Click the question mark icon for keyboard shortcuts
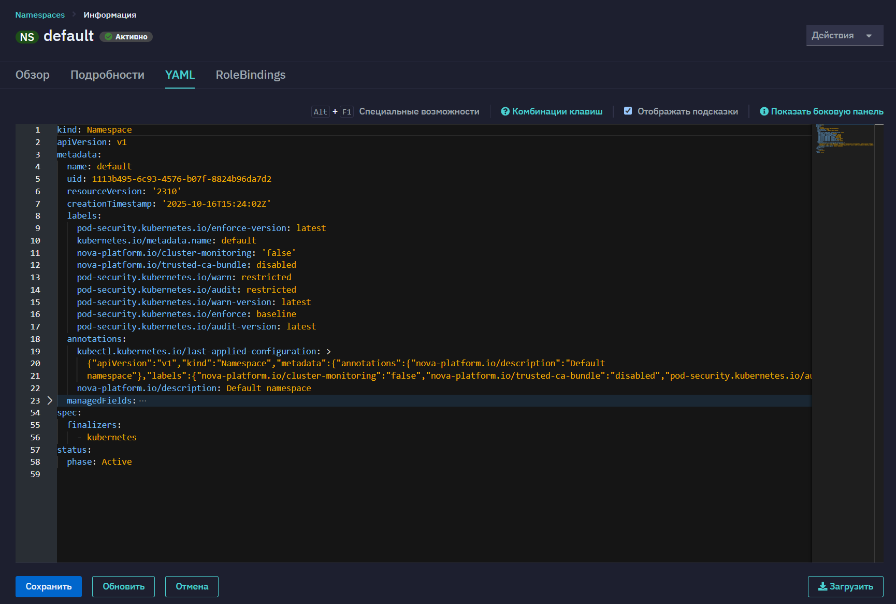 click(x=505, y=111)
